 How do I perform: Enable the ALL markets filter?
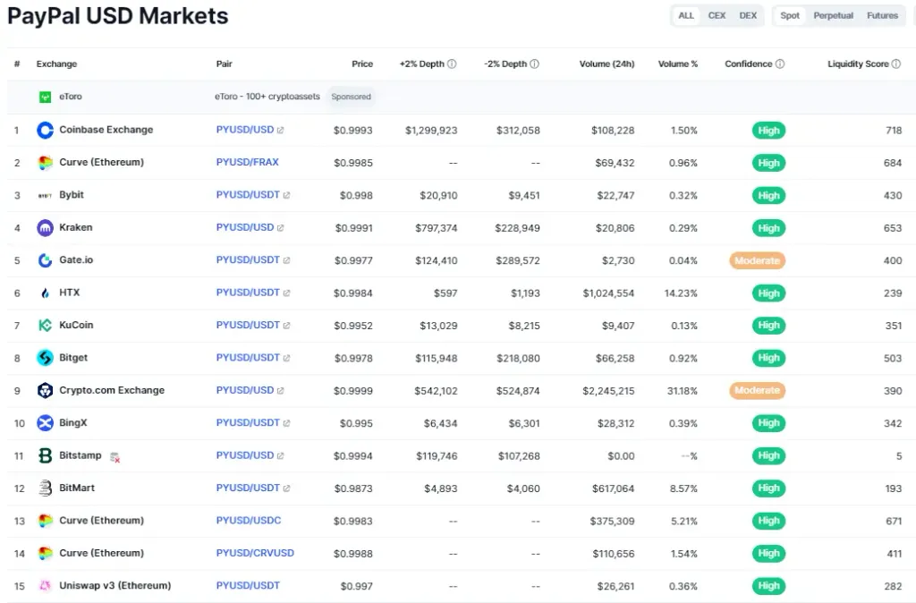686,15
